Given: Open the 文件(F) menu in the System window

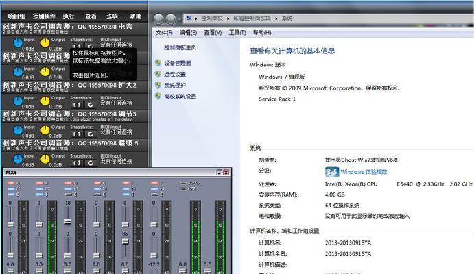Looking at the screenshot, I should coord(164,33).
